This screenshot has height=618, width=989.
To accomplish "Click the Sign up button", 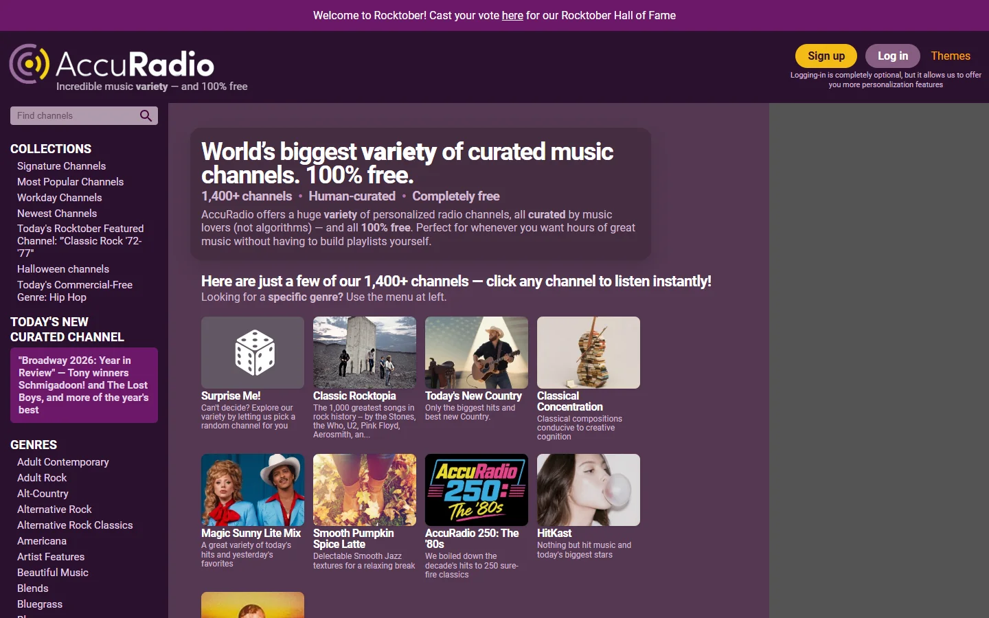I will pos(826,56).
